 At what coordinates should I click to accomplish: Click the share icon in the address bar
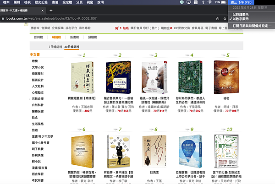217,18
